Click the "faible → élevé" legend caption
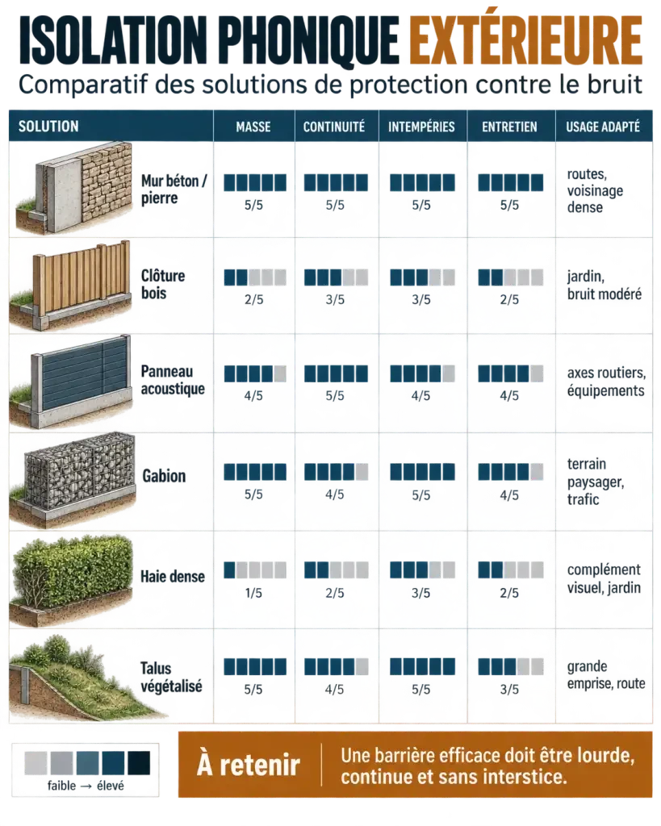Viewport: 661px width, 826px height. (x=86, y=786)
